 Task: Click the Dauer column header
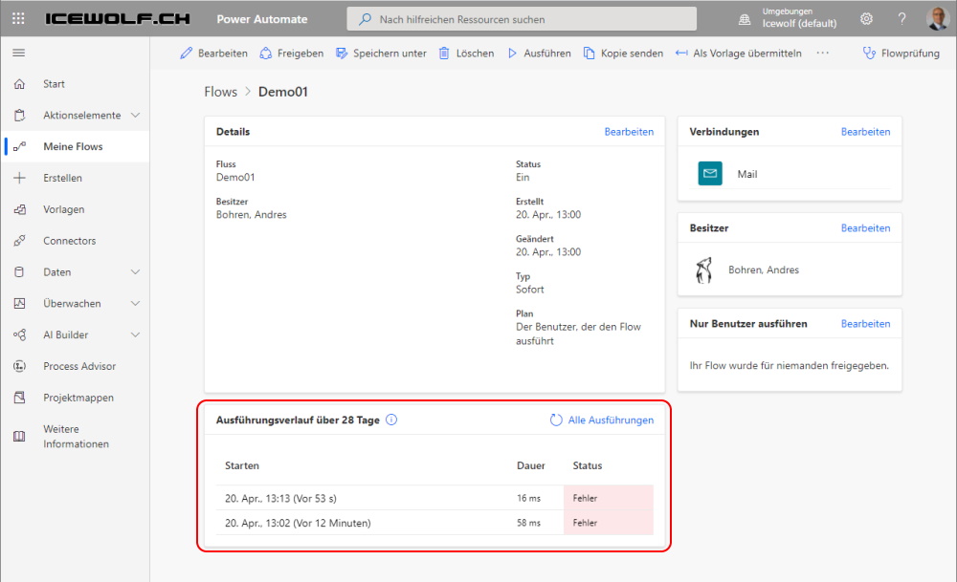coord(531,465)
